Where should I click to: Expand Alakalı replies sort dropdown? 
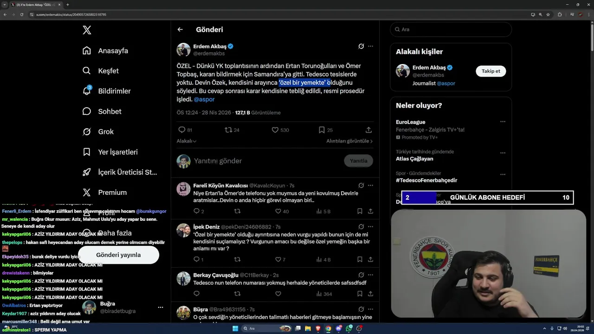187,141
